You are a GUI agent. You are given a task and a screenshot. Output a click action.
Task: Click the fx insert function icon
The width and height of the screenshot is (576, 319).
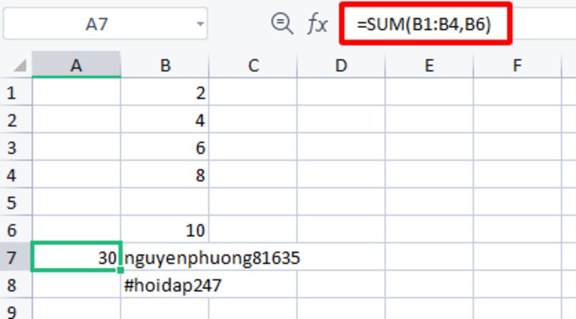coord(317,24)
